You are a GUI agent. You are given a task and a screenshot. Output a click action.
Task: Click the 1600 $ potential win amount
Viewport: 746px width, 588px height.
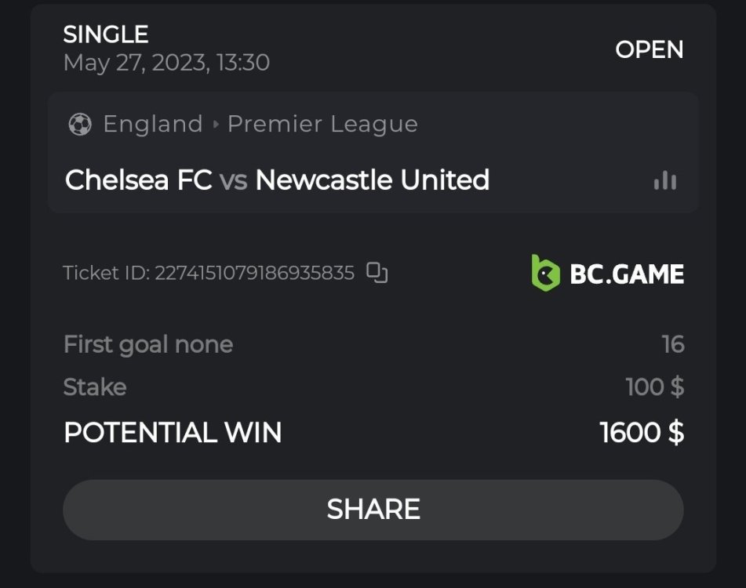pyautogui.click(x=642, y=432)
